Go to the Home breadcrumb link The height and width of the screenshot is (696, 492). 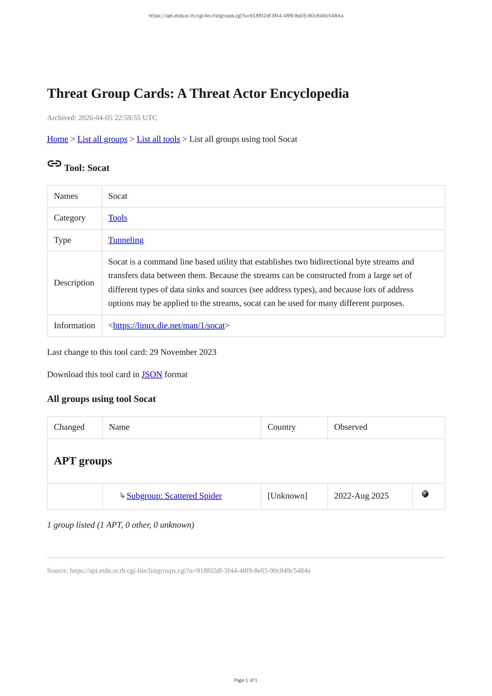(x=57, y=139)
